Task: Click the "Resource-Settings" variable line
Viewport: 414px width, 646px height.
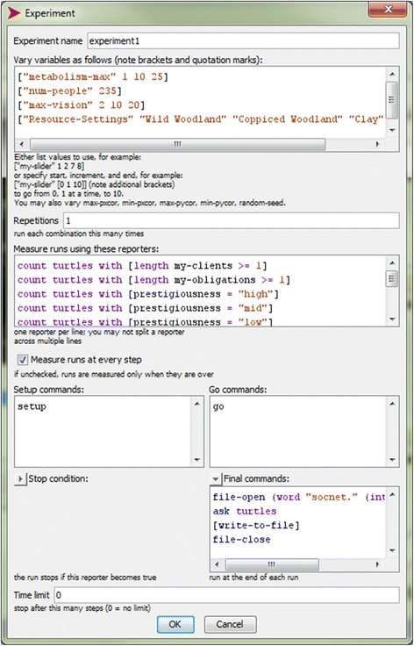Action: [x=201, y=119]
